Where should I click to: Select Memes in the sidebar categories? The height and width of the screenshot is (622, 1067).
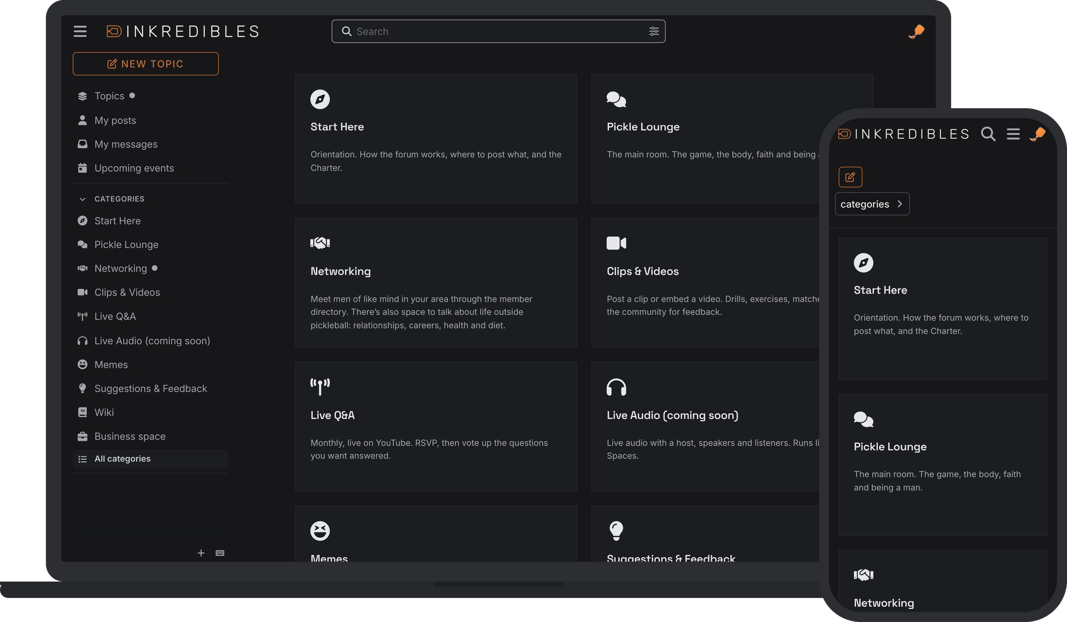150,365
